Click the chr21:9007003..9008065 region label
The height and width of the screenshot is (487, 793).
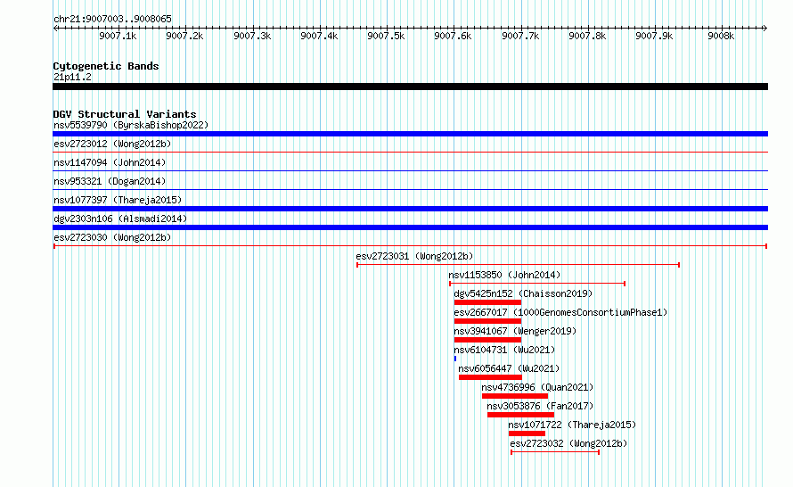[x=112, y=19]
